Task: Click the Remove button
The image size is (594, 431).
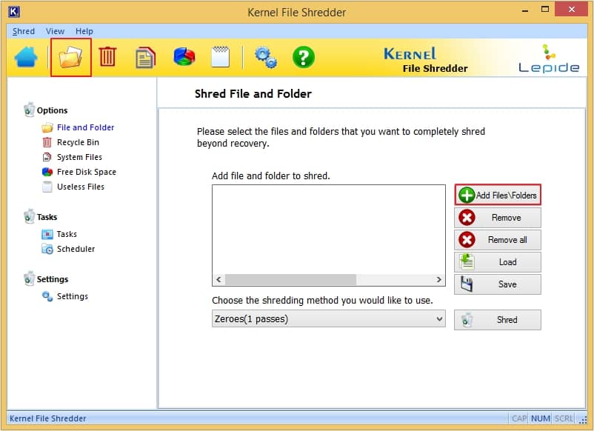Action: point(498,218)
